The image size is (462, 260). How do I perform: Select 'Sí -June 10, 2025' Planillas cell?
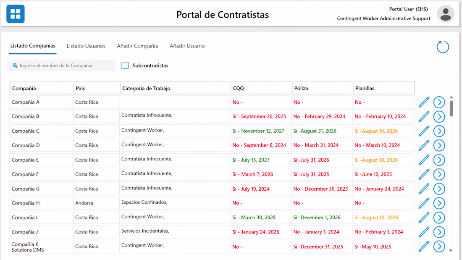pos(383,174)
